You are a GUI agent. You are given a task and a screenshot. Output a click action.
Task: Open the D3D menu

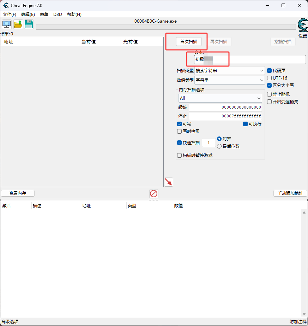click(58, 14)
